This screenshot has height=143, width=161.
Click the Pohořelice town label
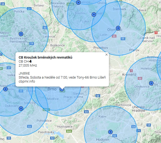click(x=44, y=121)
